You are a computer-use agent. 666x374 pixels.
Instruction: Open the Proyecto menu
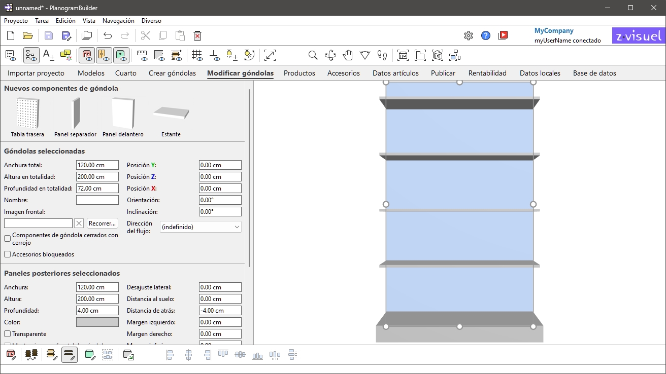click(x=16, y=21)
